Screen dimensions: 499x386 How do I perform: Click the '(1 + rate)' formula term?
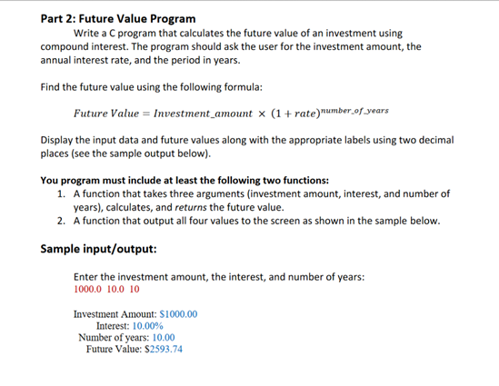point(295,114)
